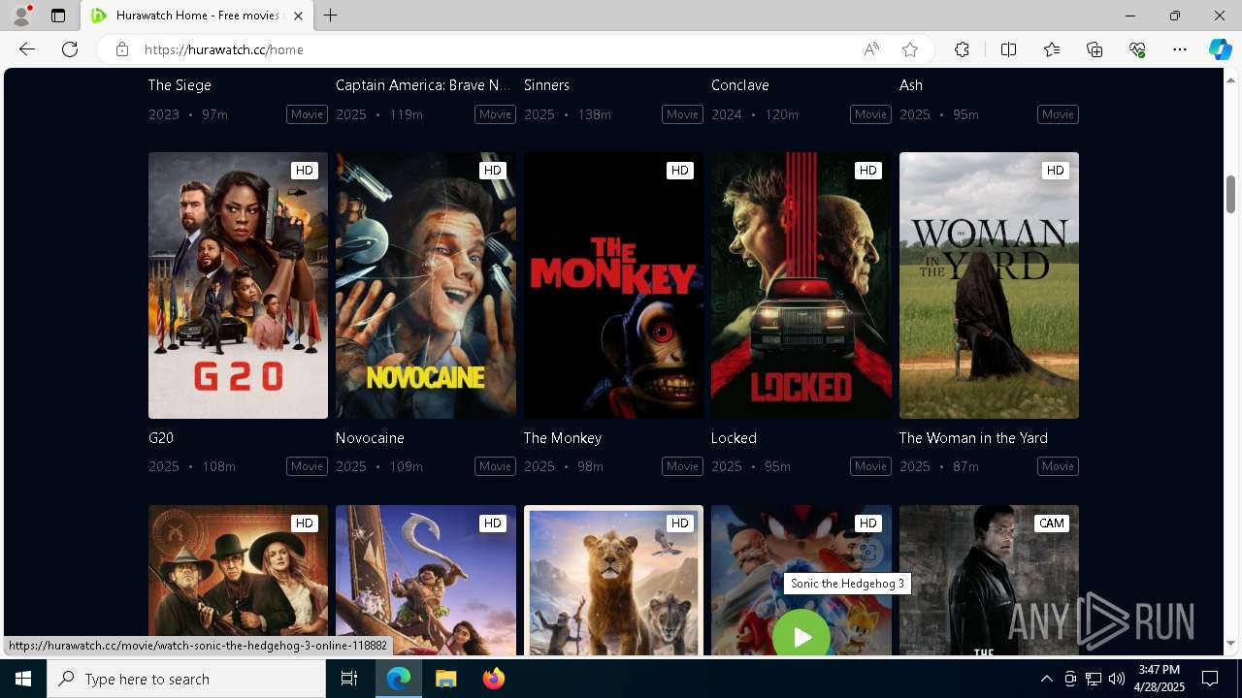Open the Sinners title link
The image size is (1242, 698).
tap(546, 85)
